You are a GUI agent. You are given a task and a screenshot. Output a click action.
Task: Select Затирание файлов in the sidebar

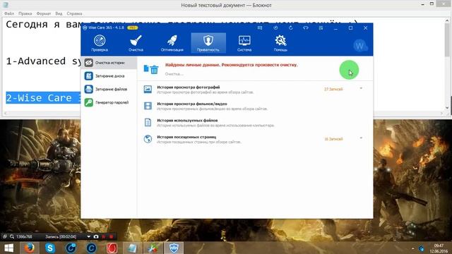(109, 90)
